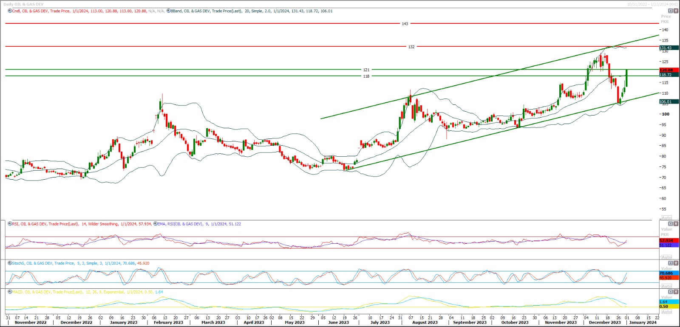
Task: Select the 143 horizontal resistance line label
Action: 405,24
